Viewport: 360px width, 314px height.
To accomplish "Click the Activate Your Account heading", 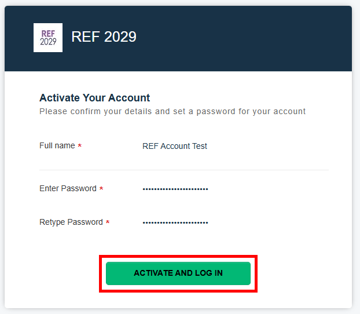I will (94, 98).
